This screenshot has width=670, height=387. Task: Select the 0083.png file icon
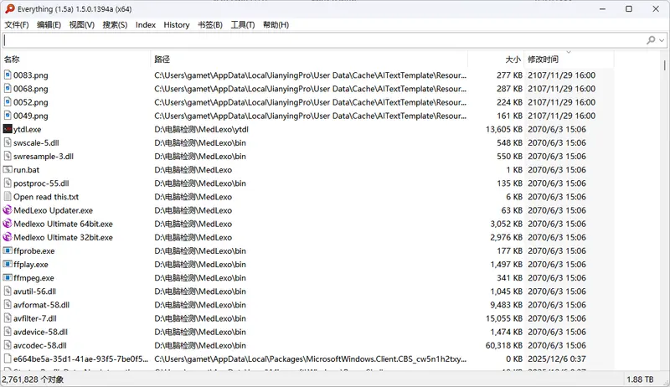coord(8,75)
